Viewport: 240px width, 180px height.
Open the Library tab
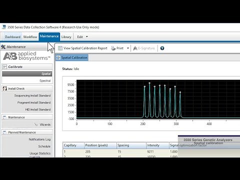pyautogui.click(x=66, y=37)
